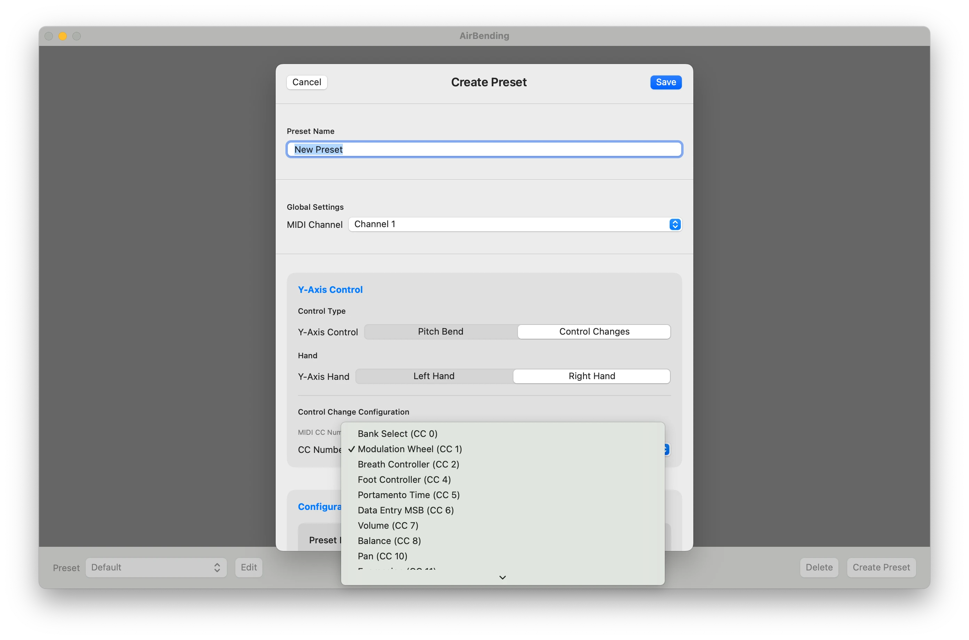Click the Y-Axis Control section heading
The height and width of the screenshot is (640, 969).
(330, 289)
